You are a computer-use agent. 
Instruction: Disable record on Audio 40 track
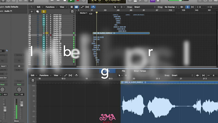tap(51, 35)
